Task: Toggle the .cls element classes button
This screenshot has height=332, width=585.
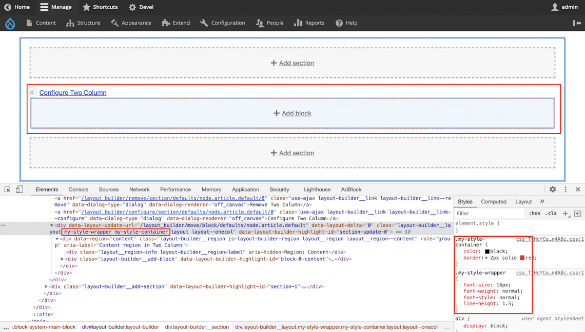Action: click(x=551, y=214)
